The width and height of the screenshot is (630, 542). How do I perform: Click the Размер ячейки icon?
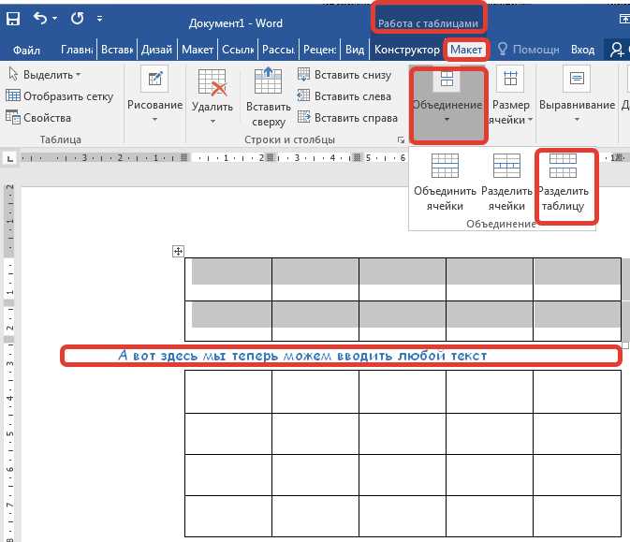point(511,79)
